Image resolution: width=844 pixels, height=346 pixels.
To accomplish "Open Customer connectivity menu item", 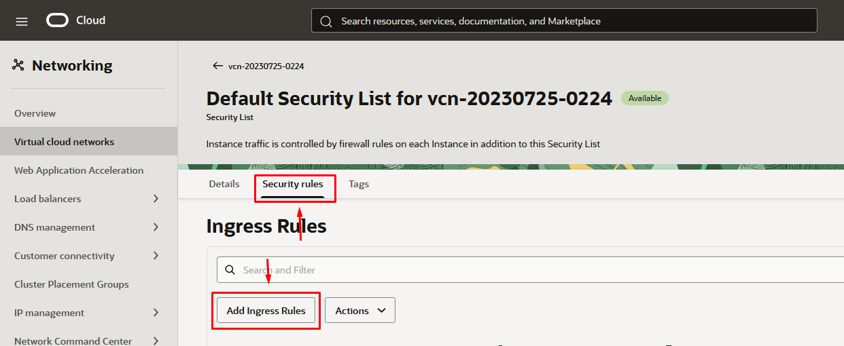I will 65,256.
